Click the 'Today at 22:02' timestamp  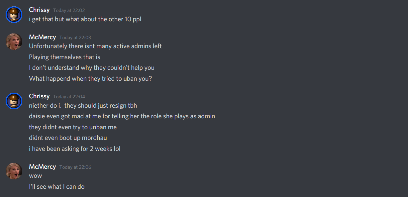click(x=69, y=10)
